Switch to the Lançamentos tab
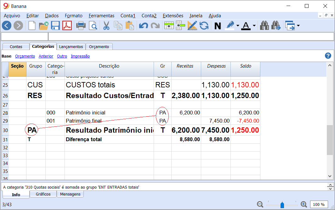The width and height of the screenshot is (335, 210). tap(71, 47)
